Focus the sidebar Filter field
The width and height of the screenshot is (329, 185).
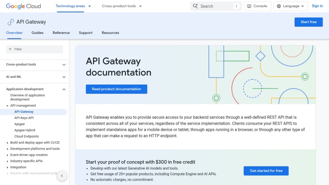pyautogui.click(x=34, y=49)
